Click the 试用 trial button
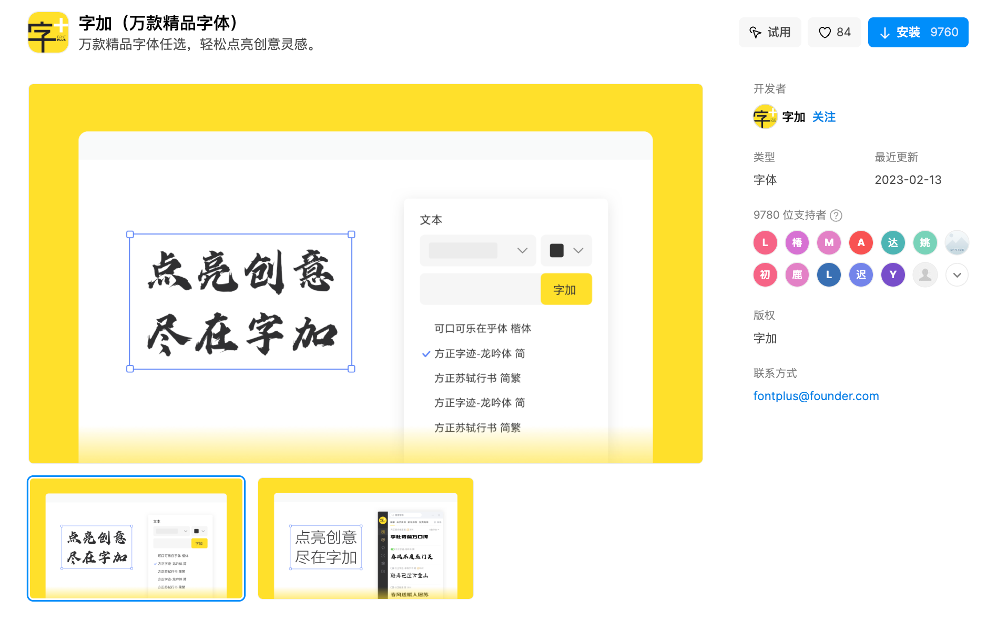The width and height of the screenshot is (997, 631). 770,32
